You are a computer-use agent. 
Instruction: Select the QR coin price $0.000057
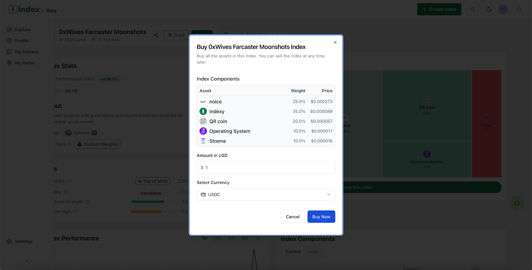point(322,121)
